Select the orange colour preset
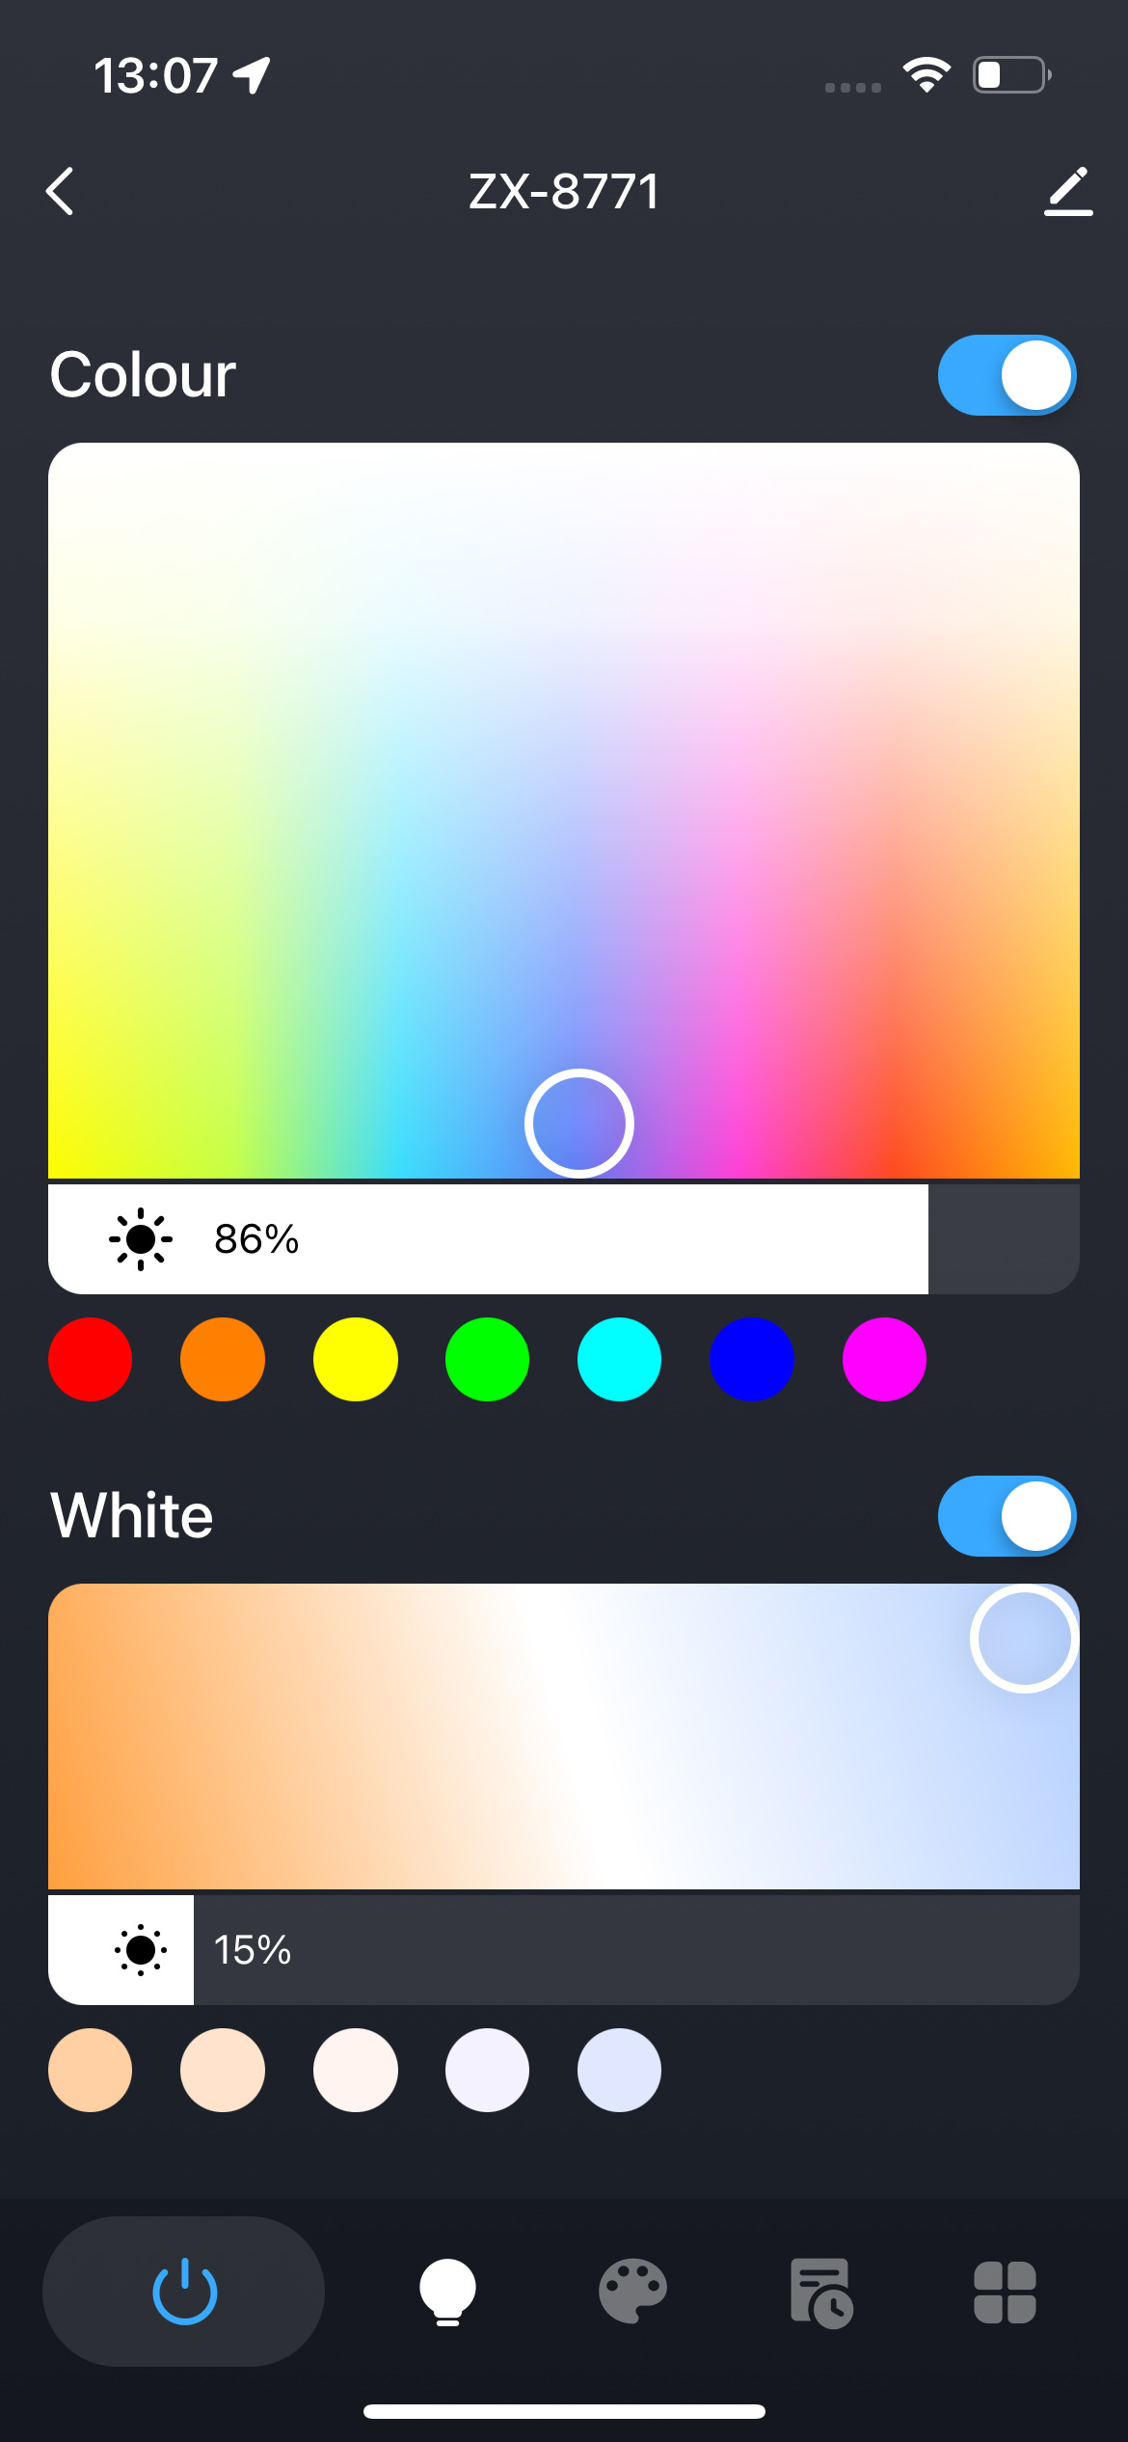 223,1359
